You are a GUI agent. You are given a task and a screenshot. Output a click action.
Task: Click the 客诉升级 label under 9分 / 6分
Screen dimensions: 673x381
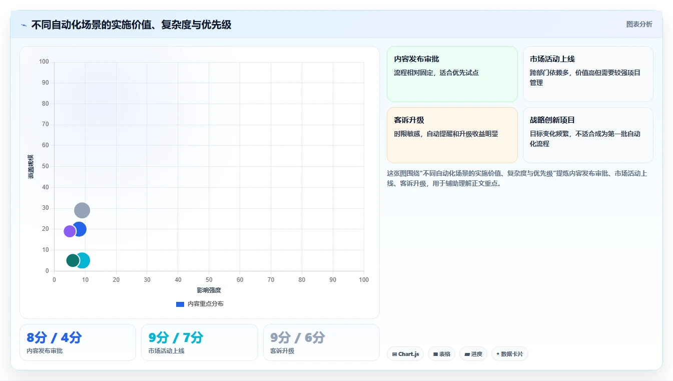coord(282,351)
